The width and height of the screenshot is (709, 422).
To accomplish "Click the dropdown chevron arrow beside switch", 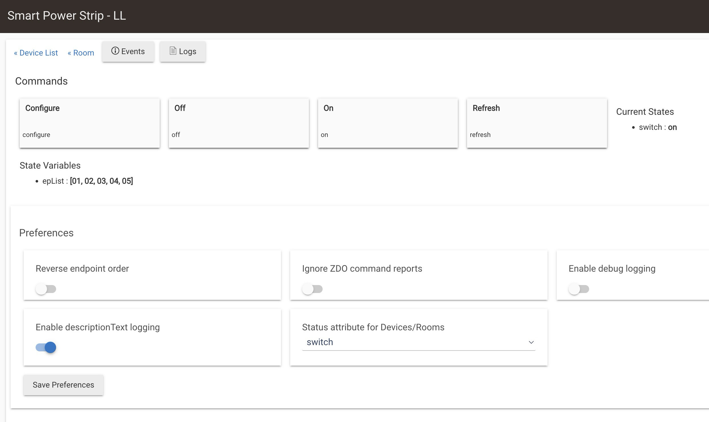I will 531,342.
